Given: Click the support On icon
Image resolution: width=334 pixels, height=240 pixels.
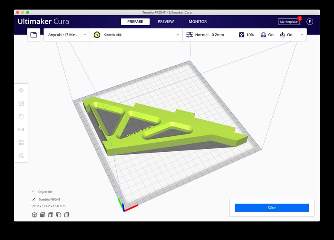Looking at the screenshot, I should pyautogui.click(x=263, y=35).
